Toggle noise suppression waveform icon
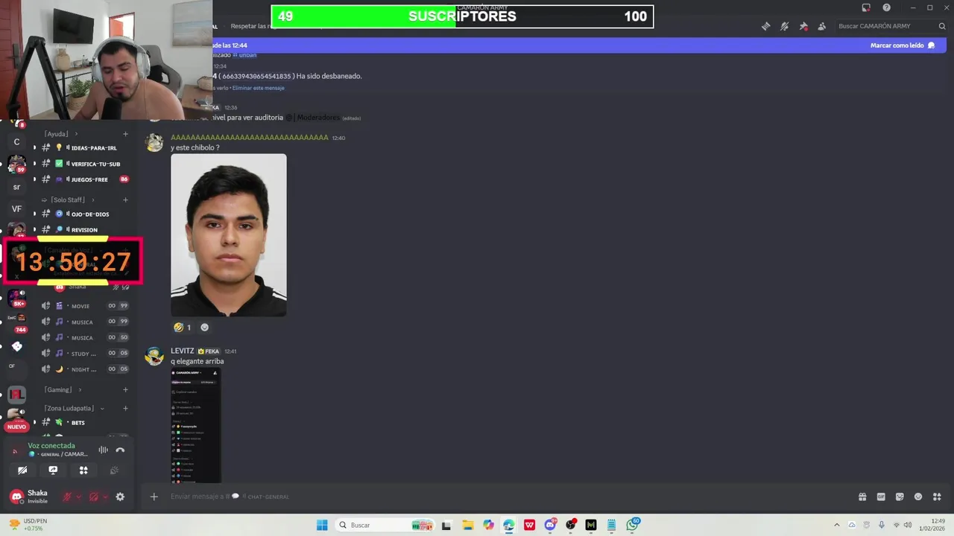The image size is (954, 536). pos(103,450)
